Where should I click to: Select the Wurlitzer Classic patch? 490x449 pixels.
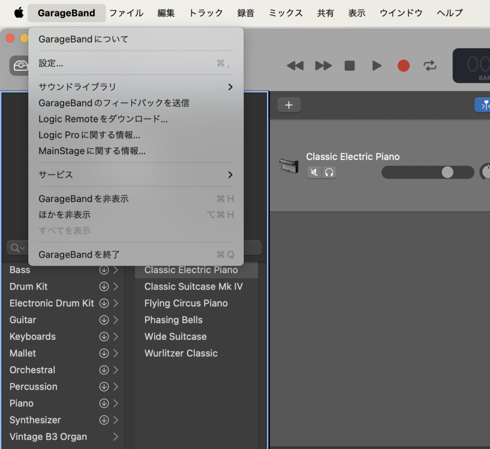click(x=181, y=353)
